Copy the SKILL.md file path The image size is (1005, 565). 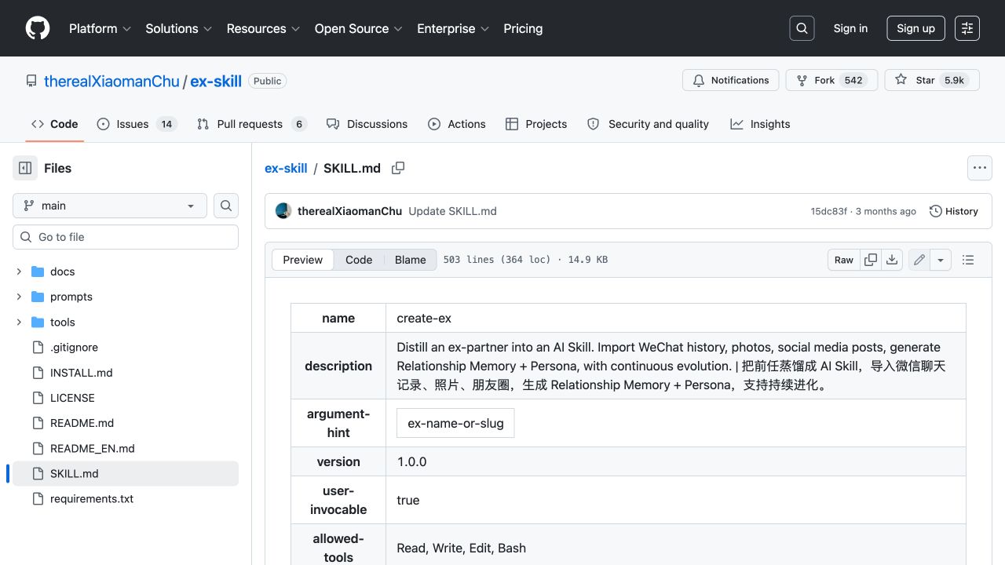[x=398, y=168]
